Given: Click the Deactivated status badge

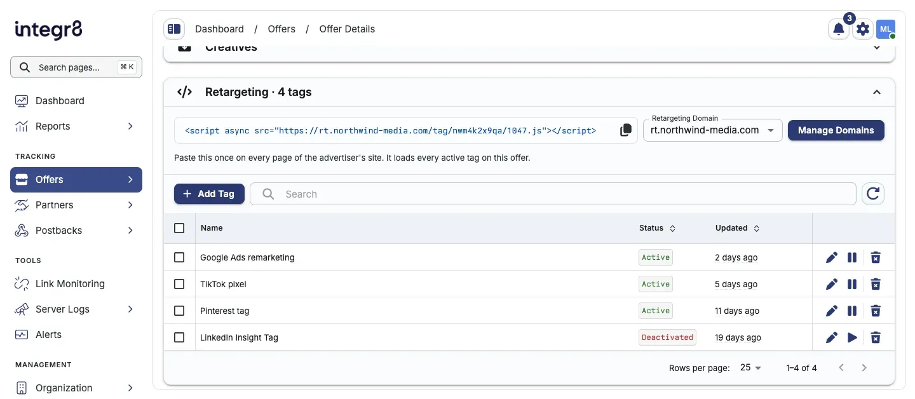Looking at the screenshot, I should point(667,337).
